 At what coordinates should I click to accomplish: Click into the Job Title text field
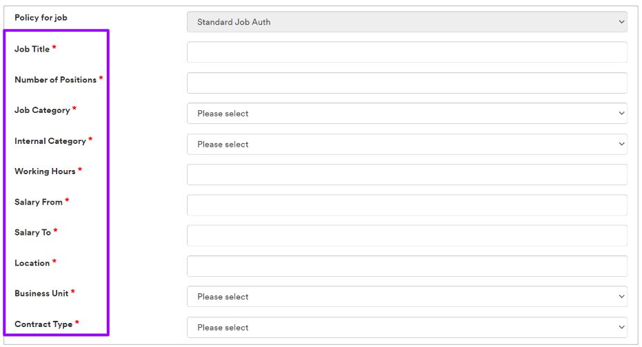(407, 52)
